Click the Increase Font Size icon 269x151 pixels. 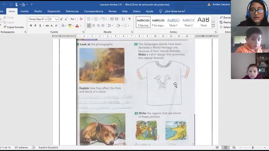tap(61, 19)
